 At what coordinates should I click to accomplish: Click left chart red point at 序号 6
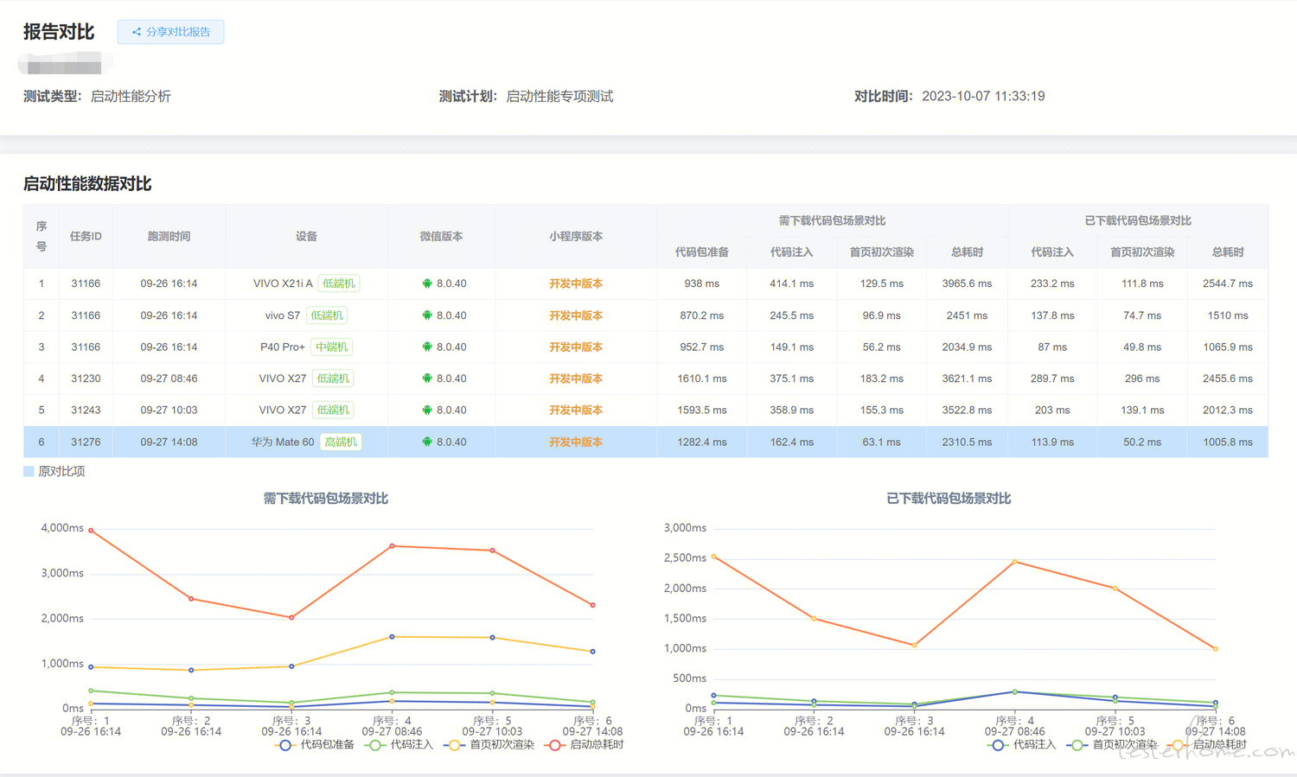click(592, 605)
